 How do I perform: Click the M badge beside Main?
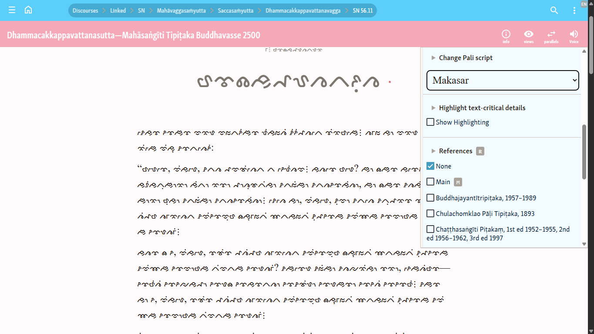458,182
